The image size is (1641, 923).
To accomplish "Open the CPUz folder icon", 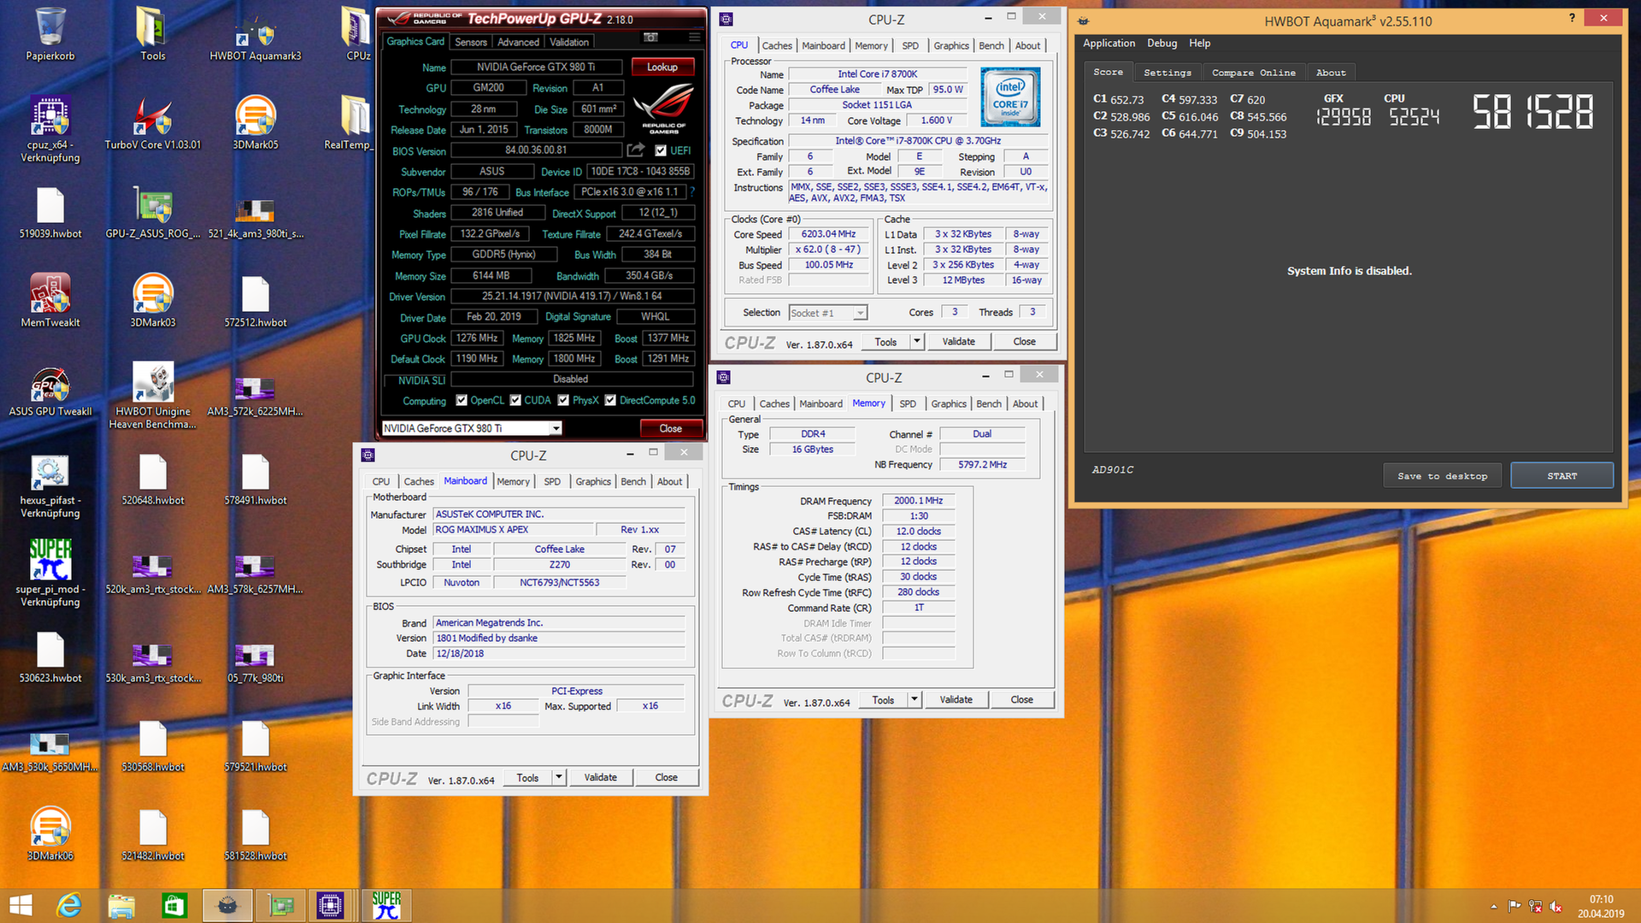I will 358,34.
